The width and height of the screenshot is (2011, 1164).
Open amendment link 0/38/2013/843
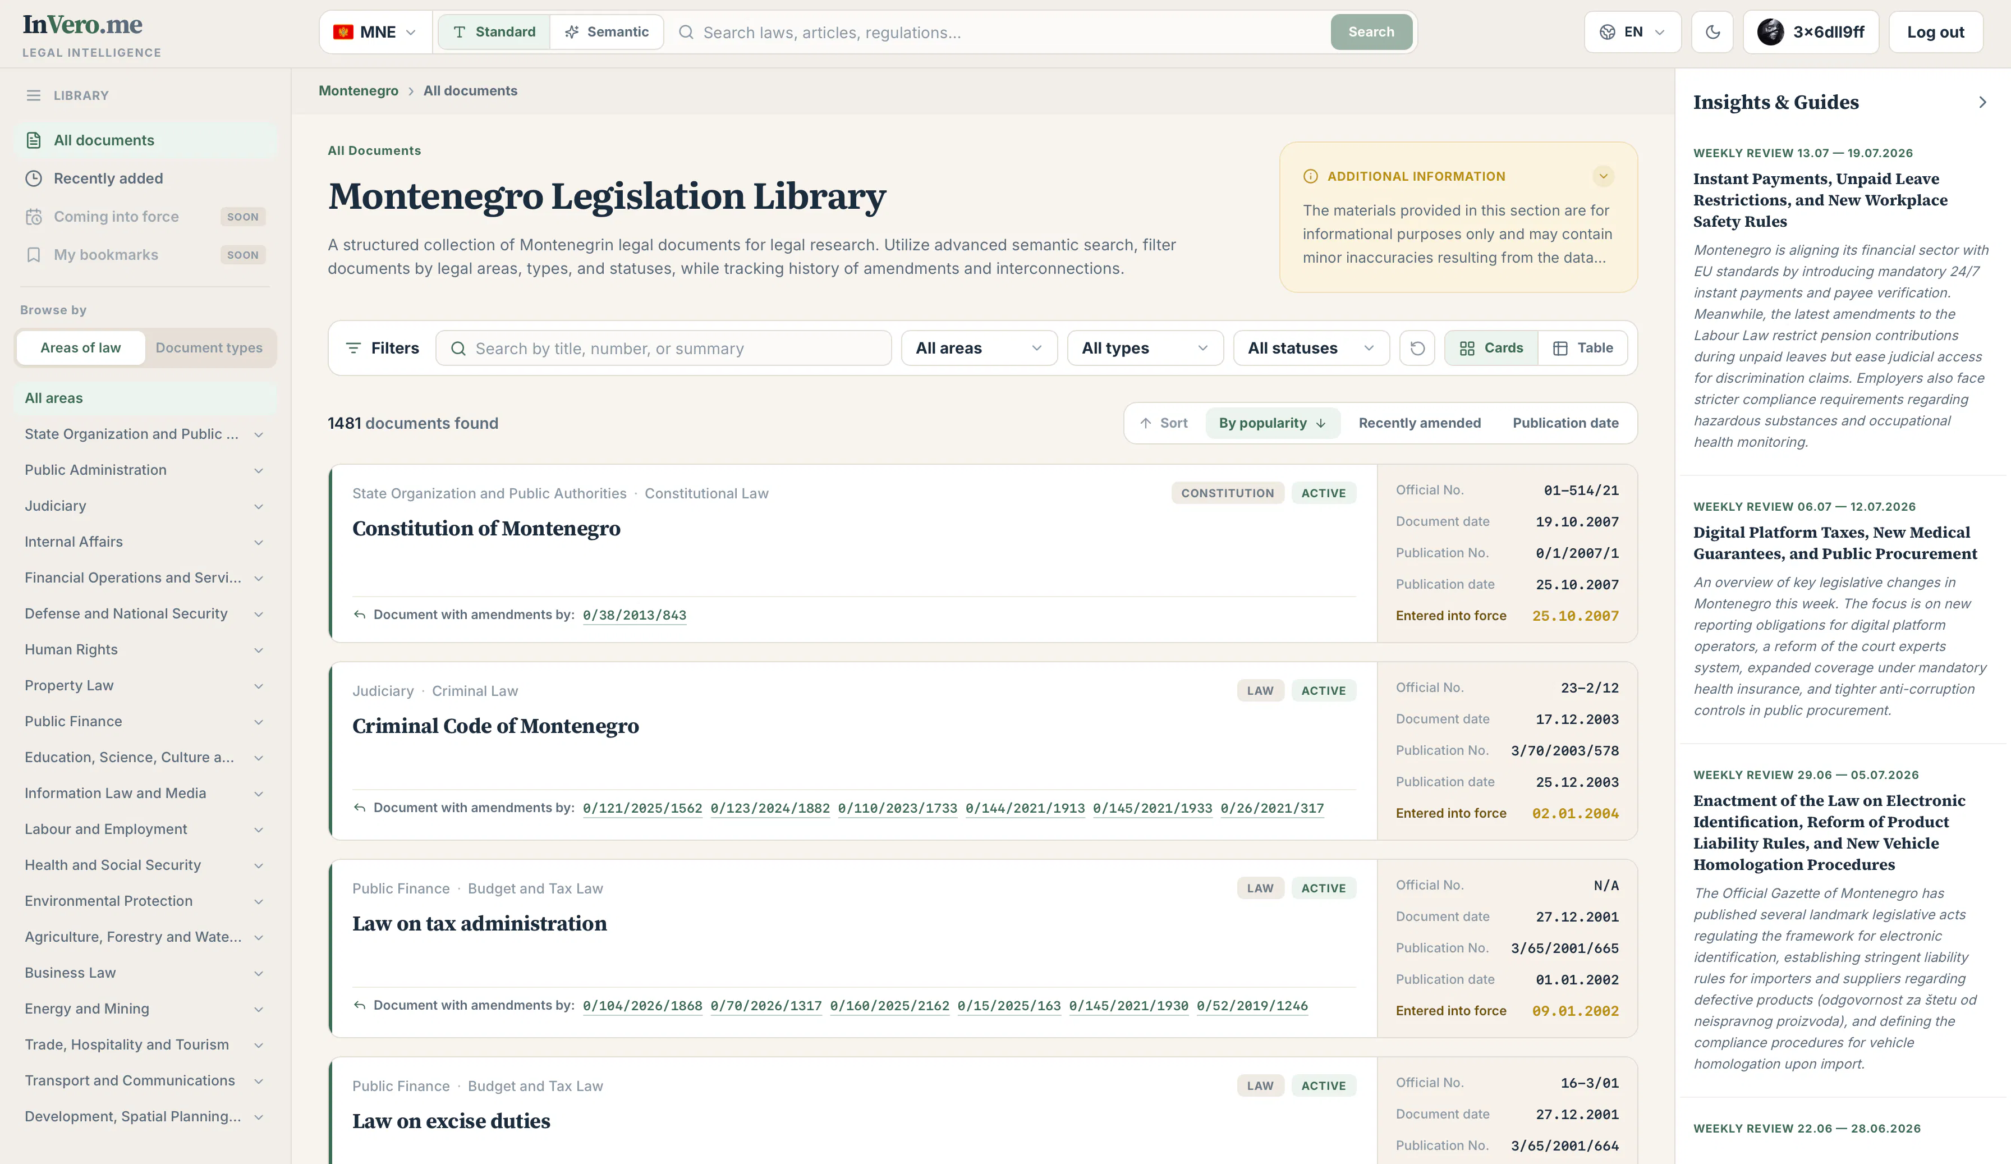point(635,615)
